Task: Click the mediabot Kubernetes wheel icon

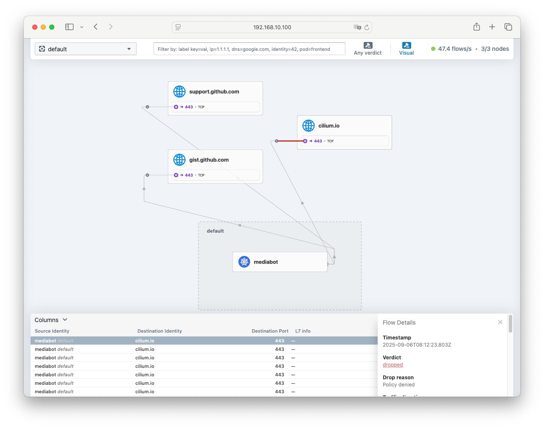Action: click(x=244, y=262)
